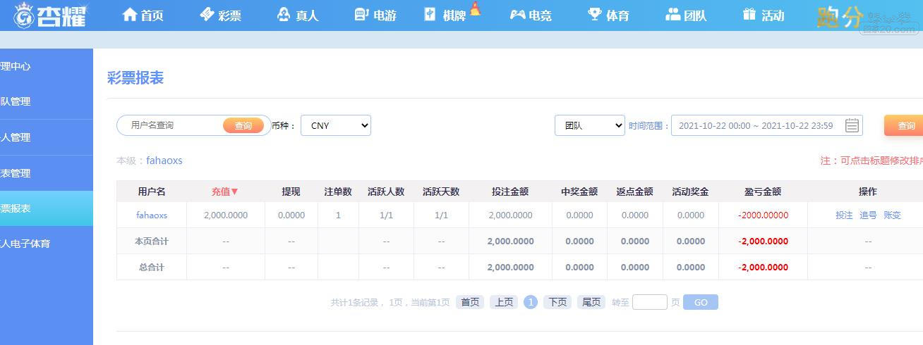Click the 查询 button right of date range

905,125
